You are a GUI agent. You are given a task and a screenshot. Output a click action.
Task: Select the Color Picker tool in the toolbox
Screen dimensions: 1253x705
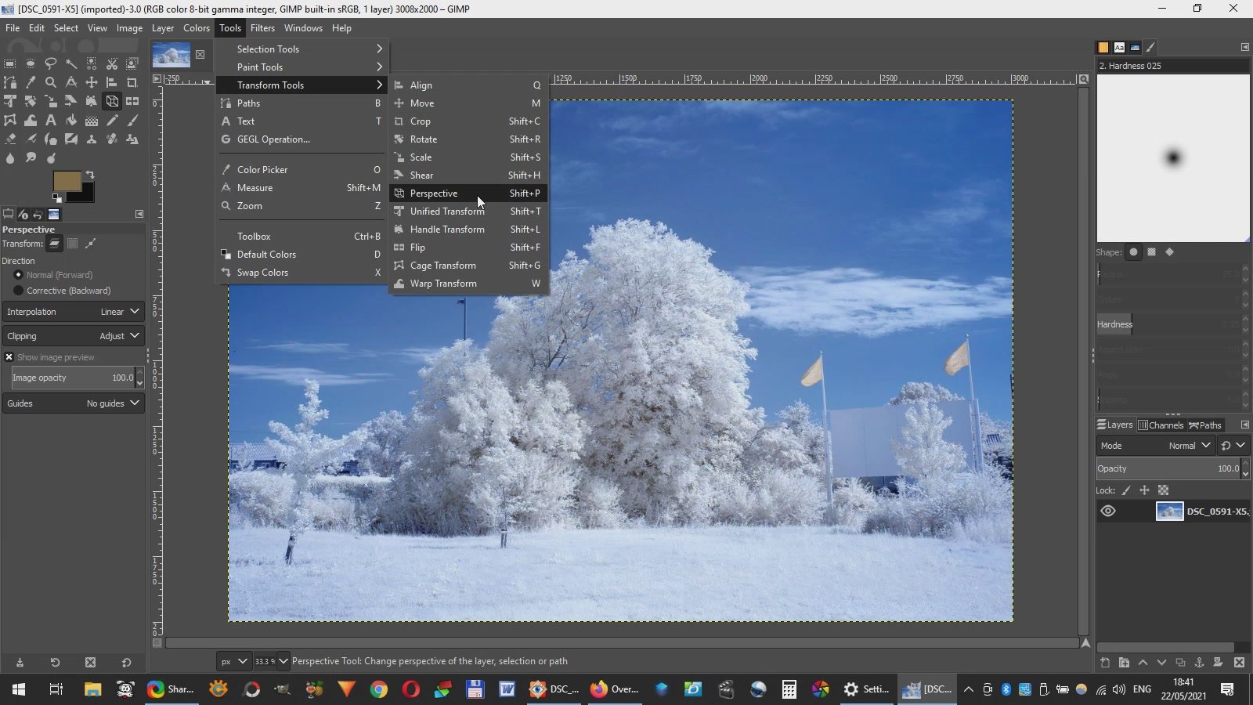coord(30,82)
